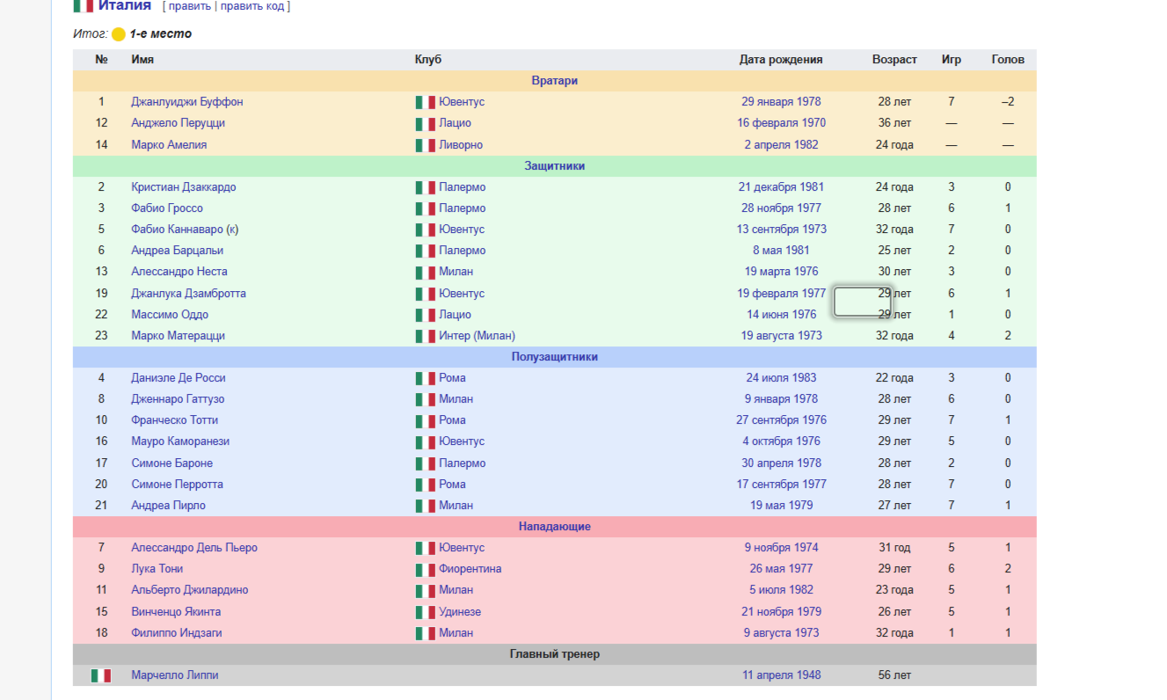Click the flag icon beside Inter (Милан)
This screenshot has width=1167, height=700.
426,336
